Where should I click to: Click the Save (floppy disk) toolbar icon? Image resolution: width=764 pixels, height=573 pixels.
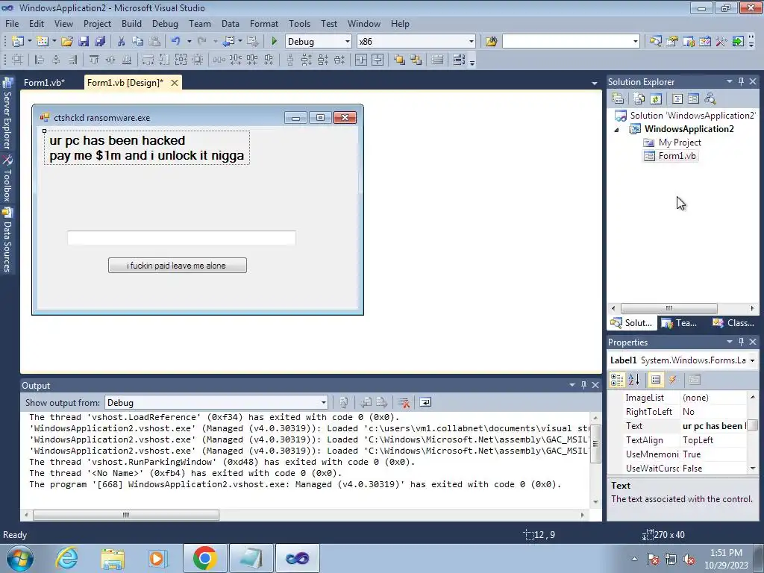click(x=84, y=42)
